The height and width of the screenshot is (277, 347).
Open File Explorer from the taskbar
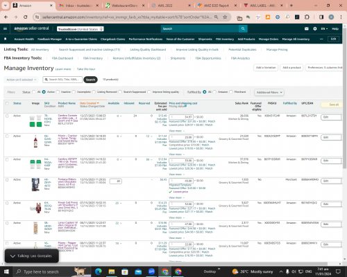112,271
